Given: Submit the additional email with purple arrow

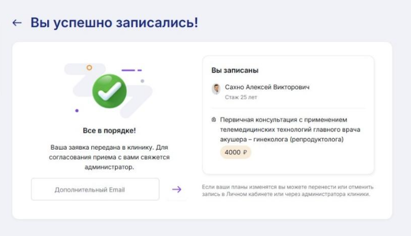Looking at the screenshot, I should coord(177,189).
